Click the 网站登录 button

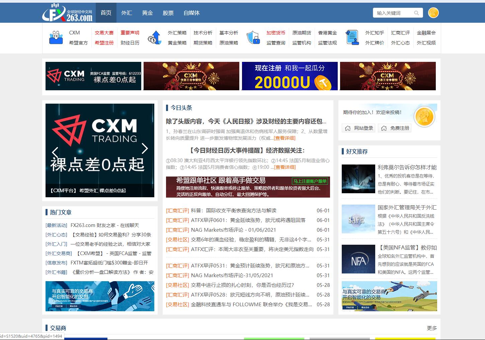point(359,128)
